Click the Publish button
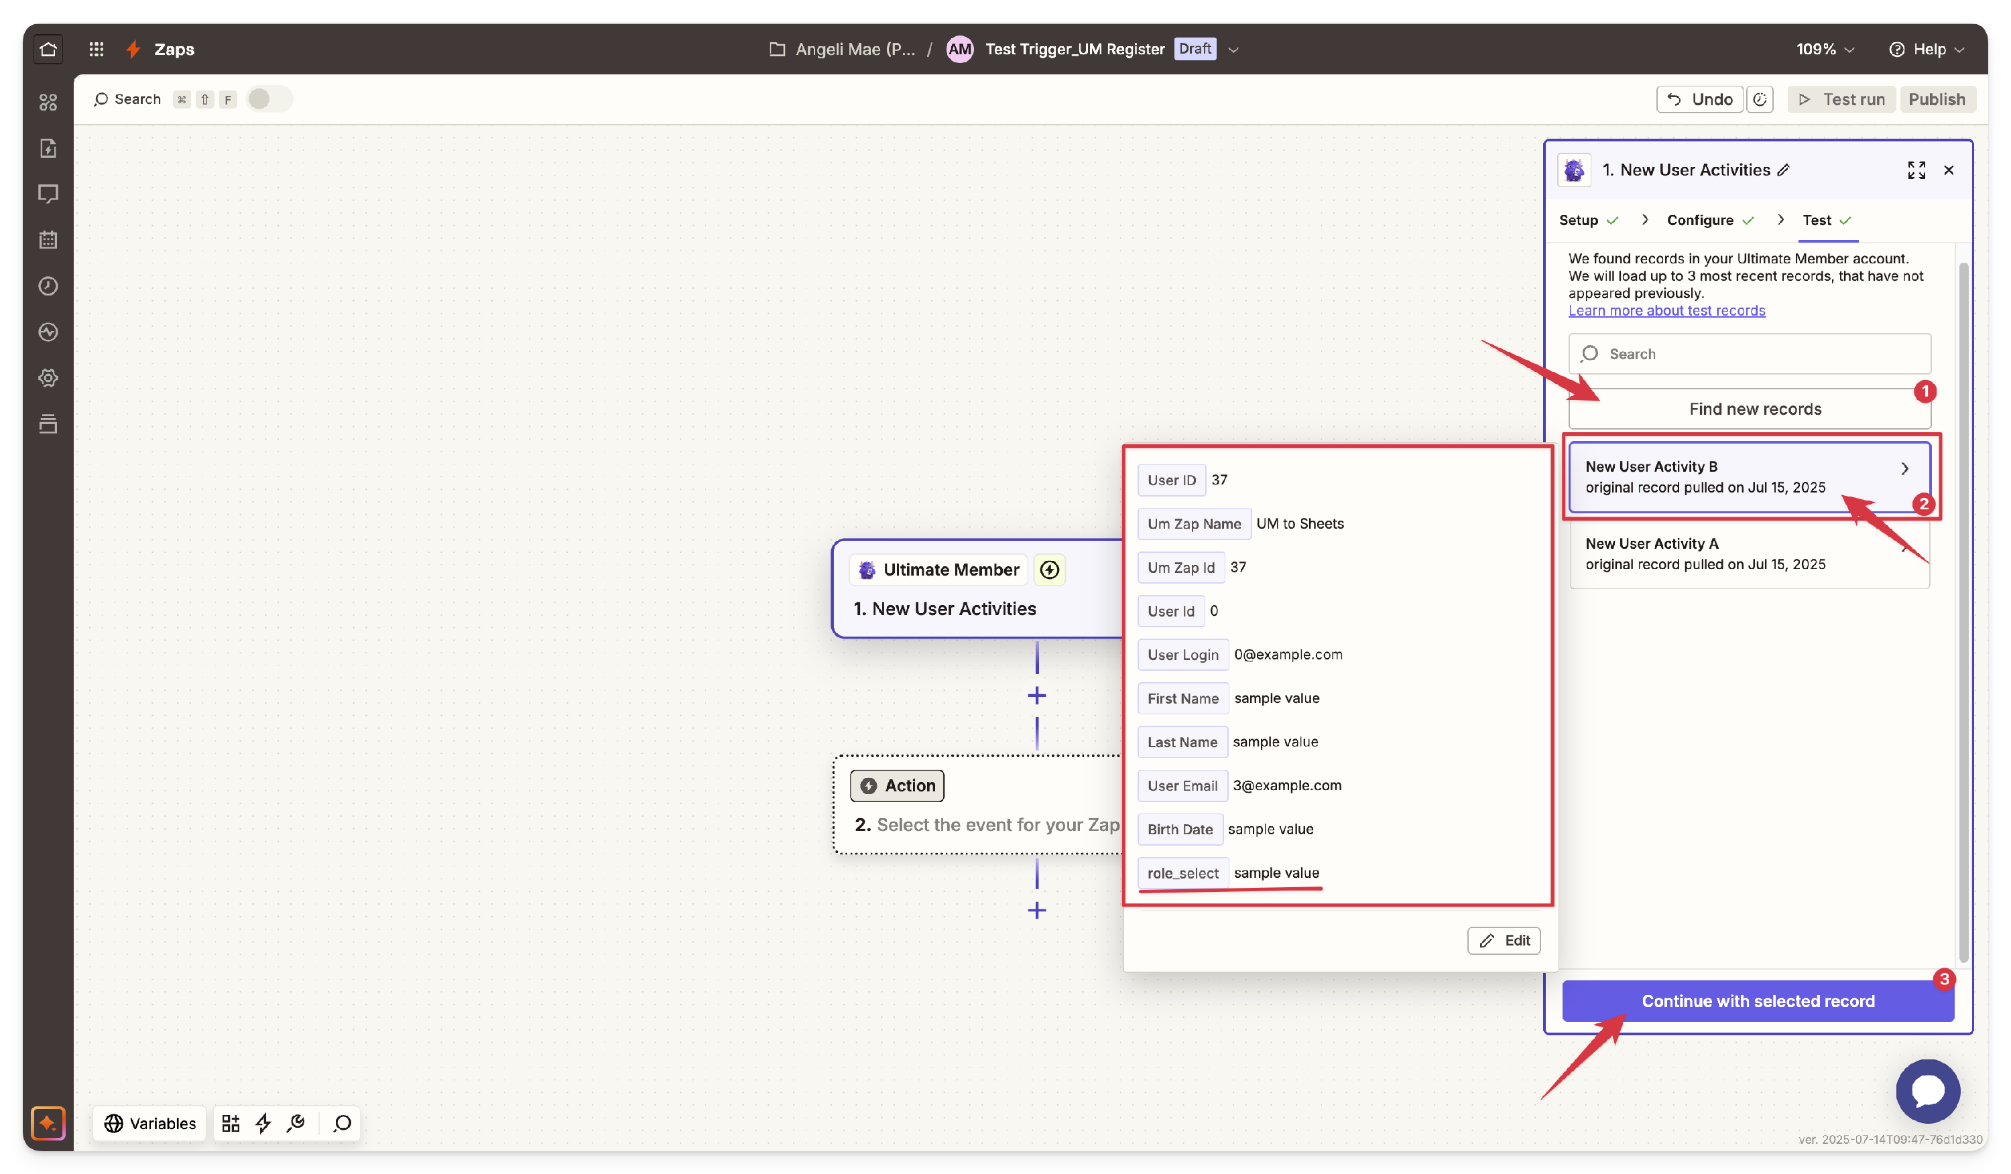This screenshot has width=2011, height=1174. pos(1937,100)
